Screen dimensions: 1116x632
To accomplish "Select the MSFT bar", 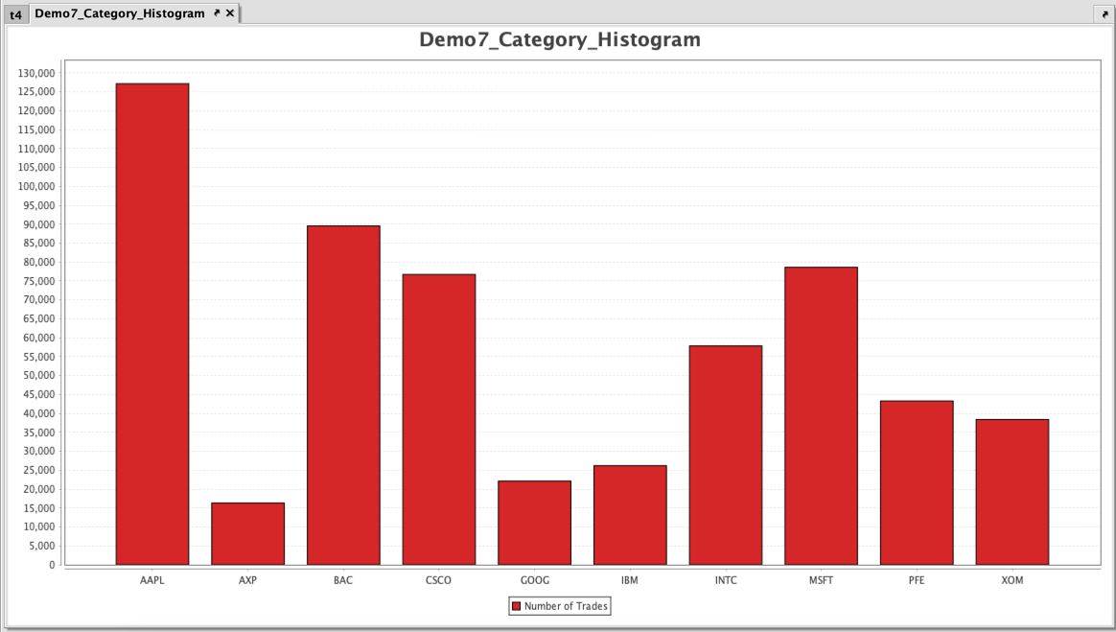I will 821,416.
